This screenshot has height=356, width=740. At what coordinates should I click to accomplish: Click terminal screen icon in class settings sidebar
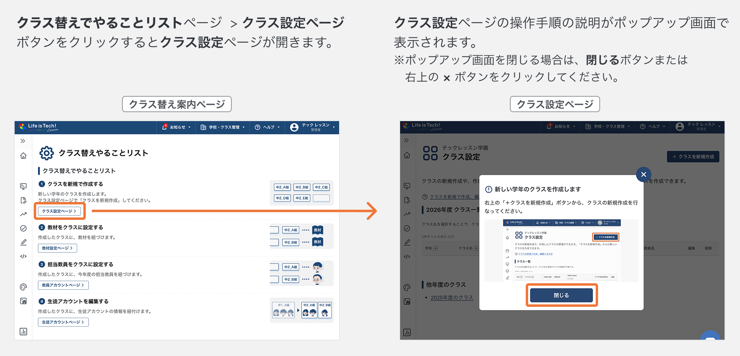[x=407, y=186]
